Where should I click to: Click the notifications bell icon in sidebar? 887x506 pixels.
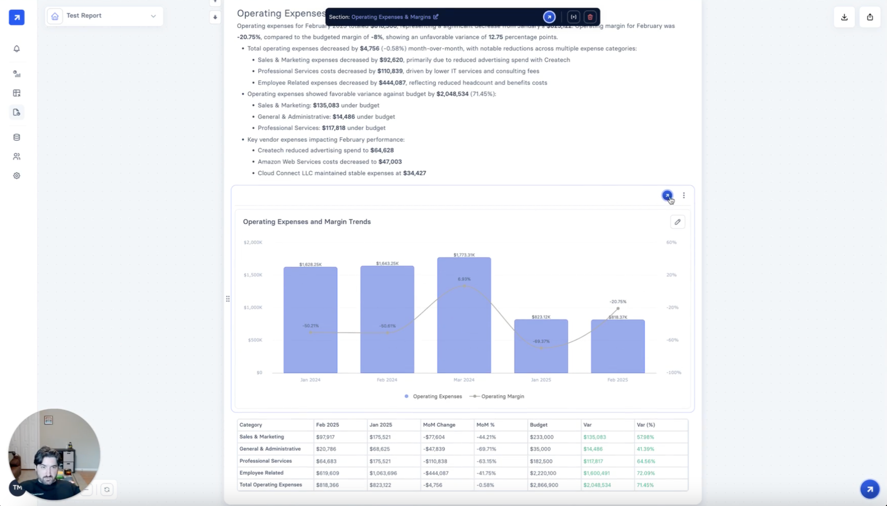(16, 49)
